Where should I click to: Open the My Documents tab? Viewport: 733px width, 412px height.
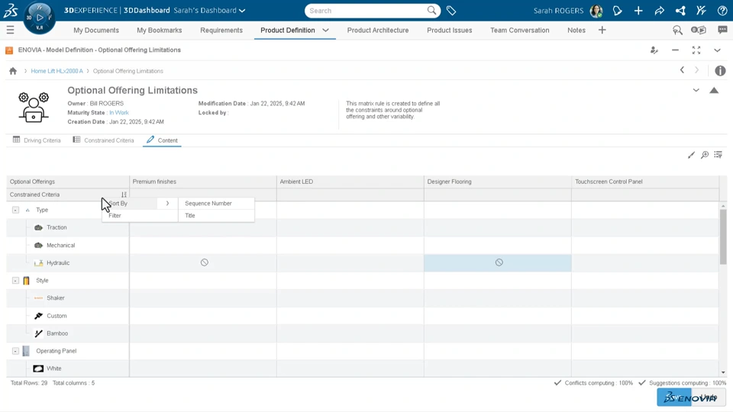(96, 30)
